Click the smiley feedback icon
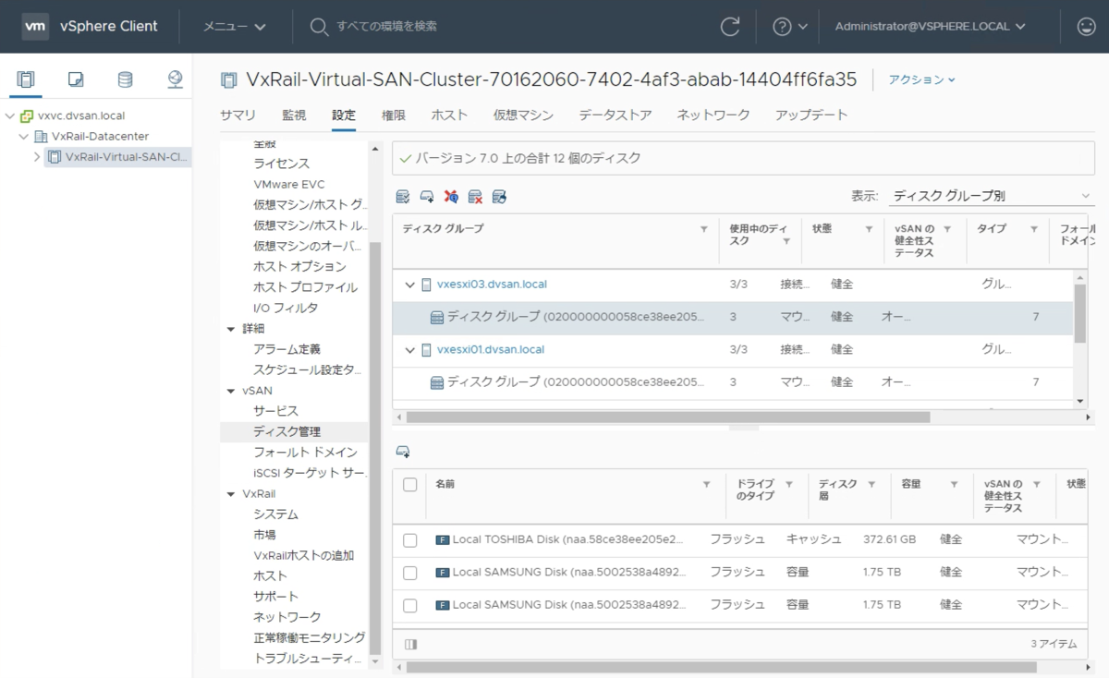 point(1087,27)
